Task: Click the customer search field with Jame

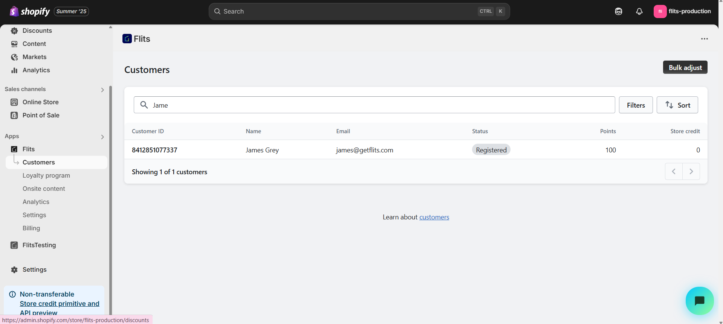Action: click(x=374, y=105)
